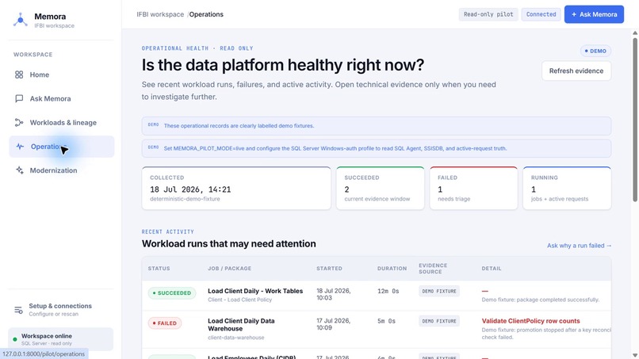Click DEMO FIXTURE tag in Work Tables row
This screenshot has height=359, width=639.
point(439,291)
